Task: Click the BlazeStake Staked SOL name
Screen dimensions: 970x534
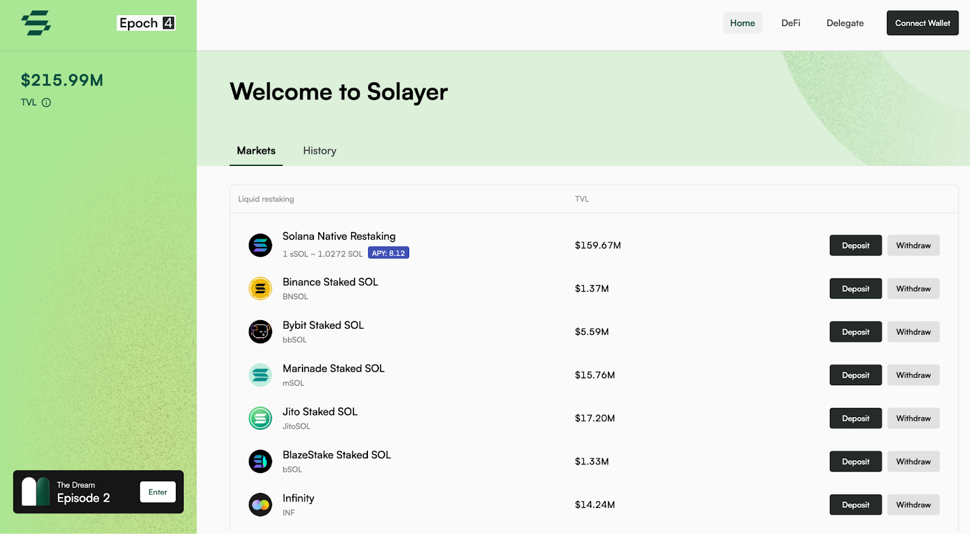Action: [336, 455]
